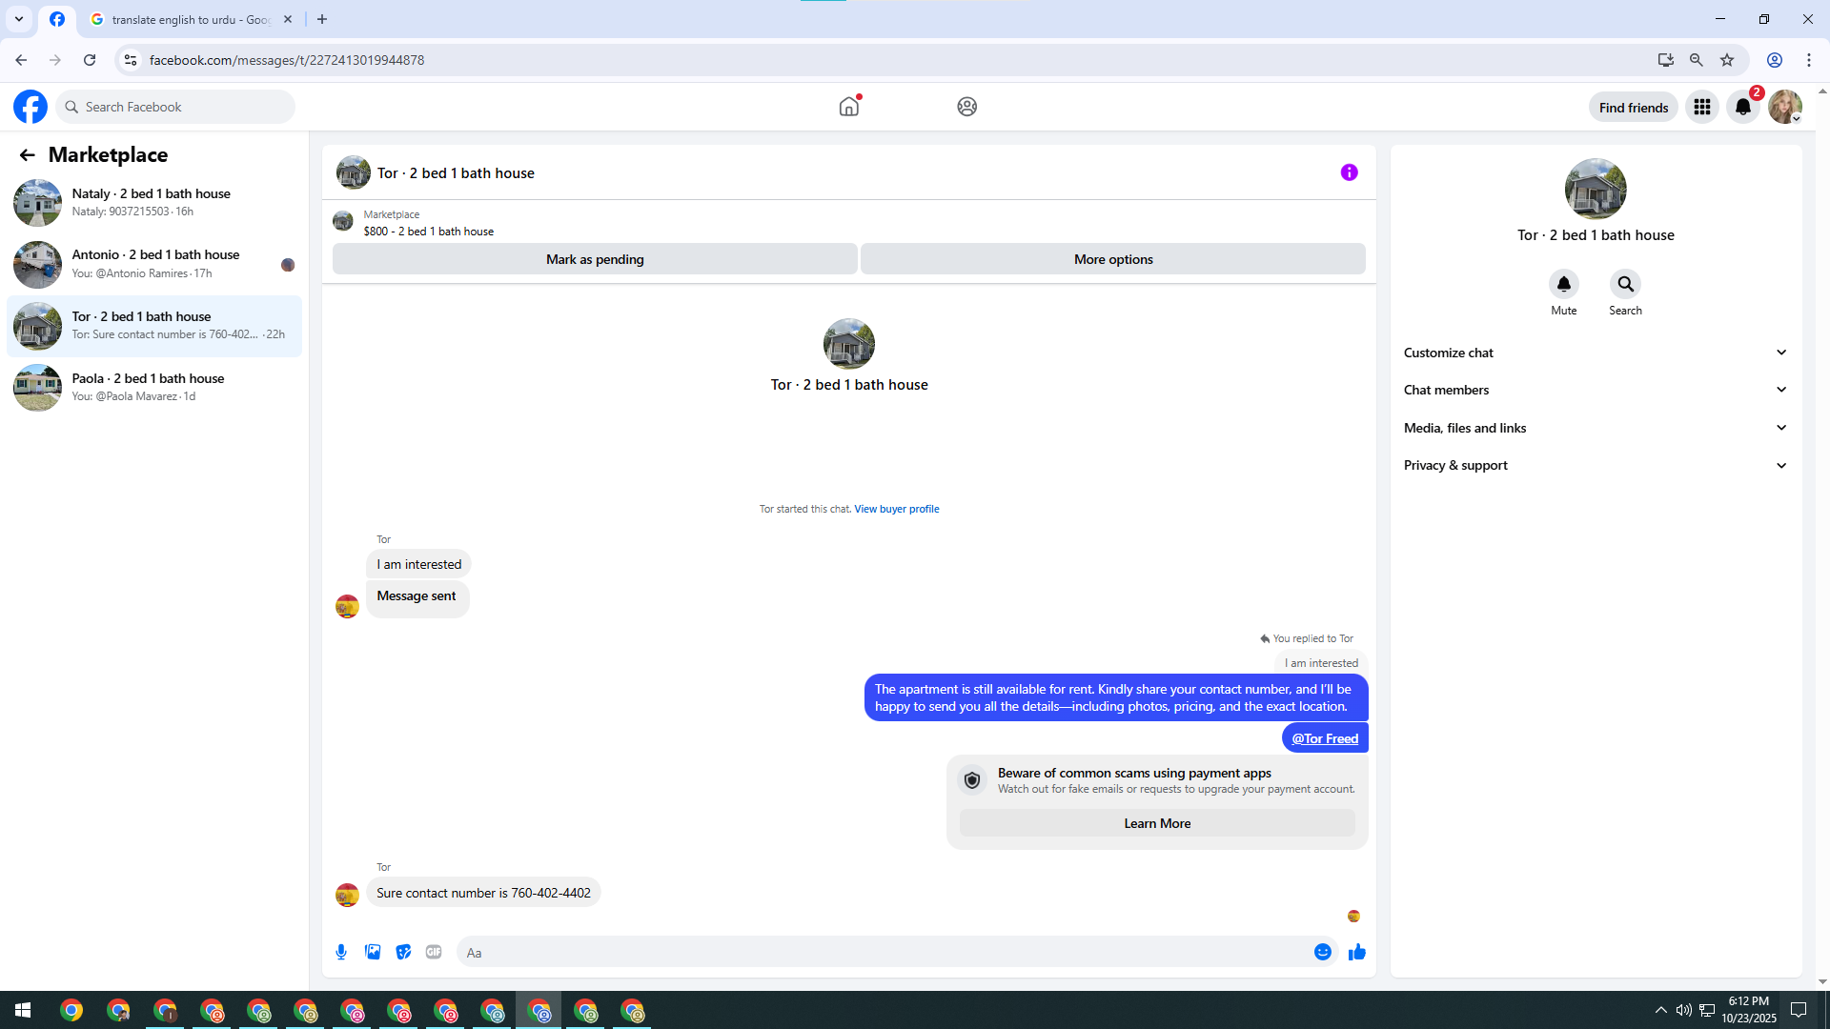Mark the listing as pending

click(x=595, y=259)
